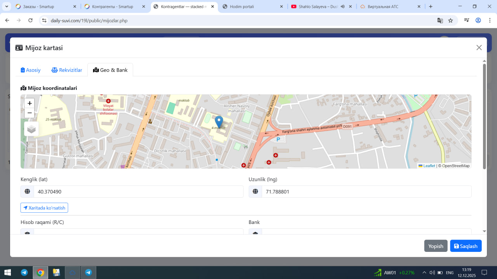Reload the page
The width and height of the screenshot is (497, 279).
pos(30,21)
